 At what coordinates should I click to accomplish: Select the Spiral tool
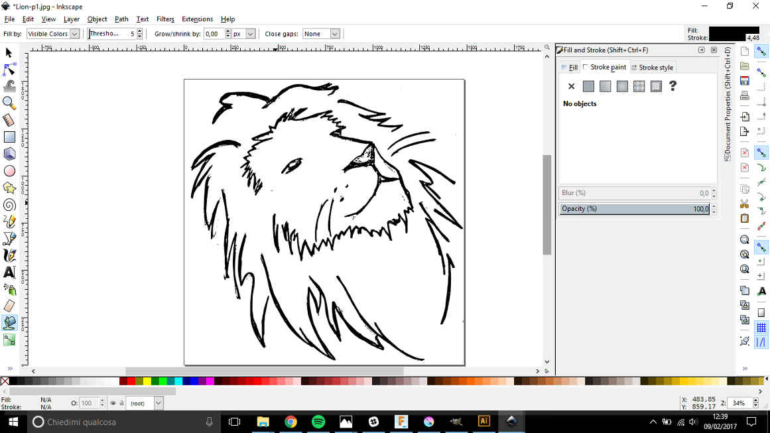coord(9,205)
